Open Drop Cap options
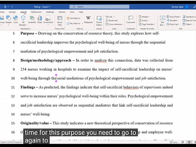Screen dimensions: 196x147 tap(173, 24)
